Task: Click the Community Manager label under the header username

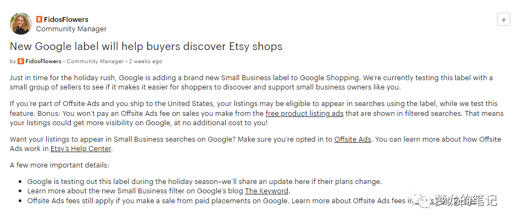Action: [x=71, y=29]
